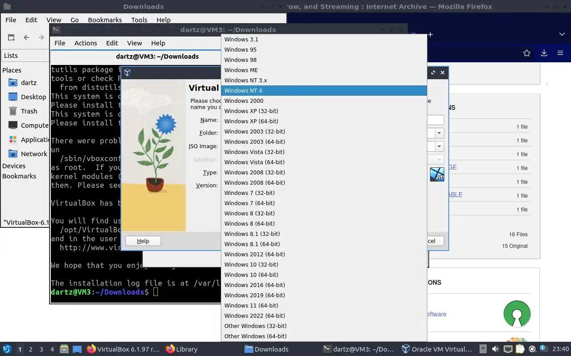Pick Windows 2016 (64-bit) option
Image resolution: width=571 pixels, height=356 pixels.
click(x=324, y=285)
